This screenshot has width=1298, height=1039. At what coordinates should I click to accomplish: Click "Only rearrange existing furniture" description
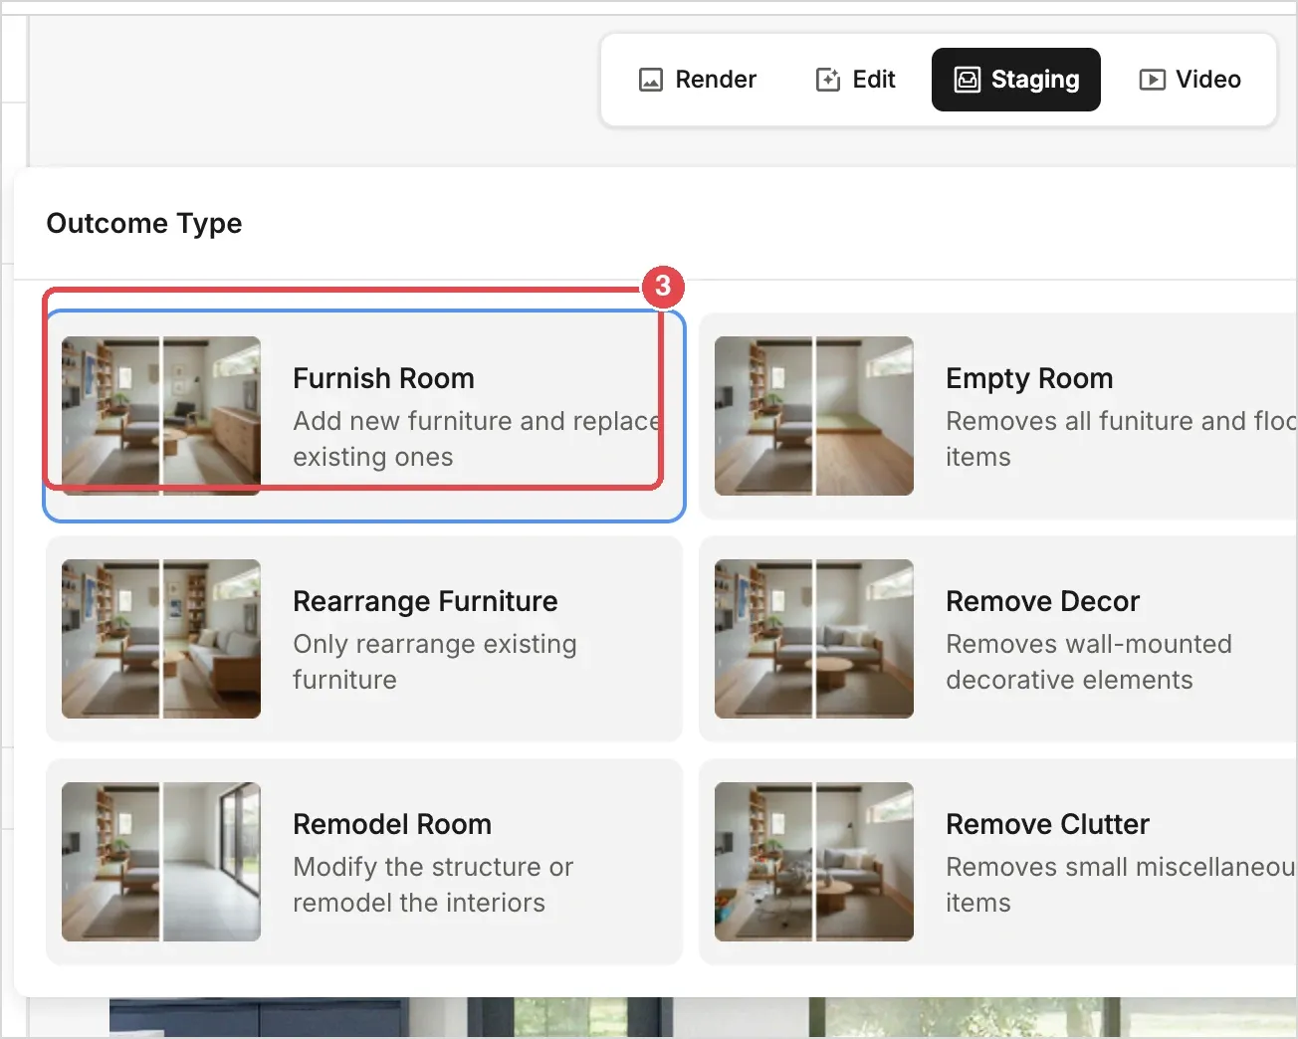435,662
